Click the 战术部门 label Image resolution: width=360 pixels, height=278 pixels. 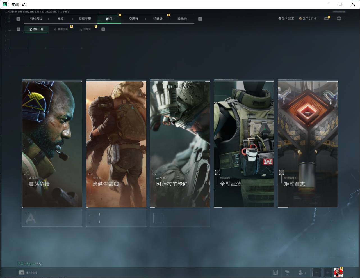(162, 178)
